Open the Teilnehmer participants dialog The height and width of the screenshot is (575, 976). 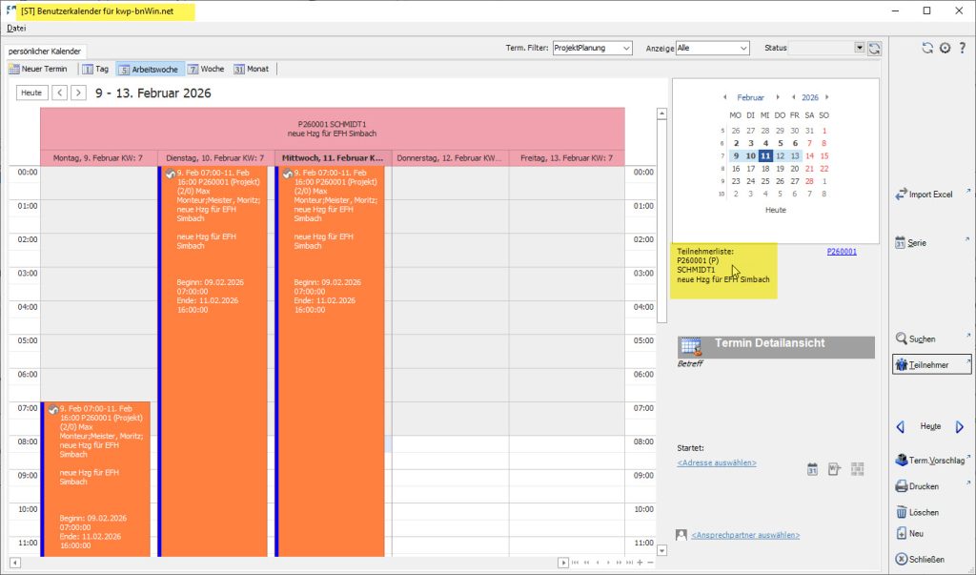tap(901, 364)
